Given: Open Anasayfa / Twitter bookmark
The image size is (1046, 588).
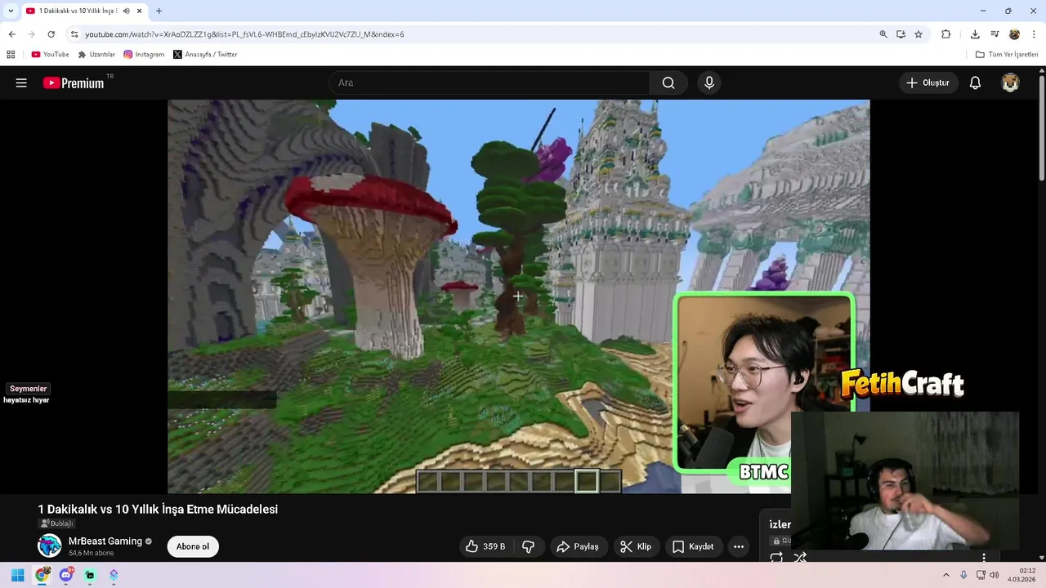Looking at the screenshot, I should coord(205,55).
